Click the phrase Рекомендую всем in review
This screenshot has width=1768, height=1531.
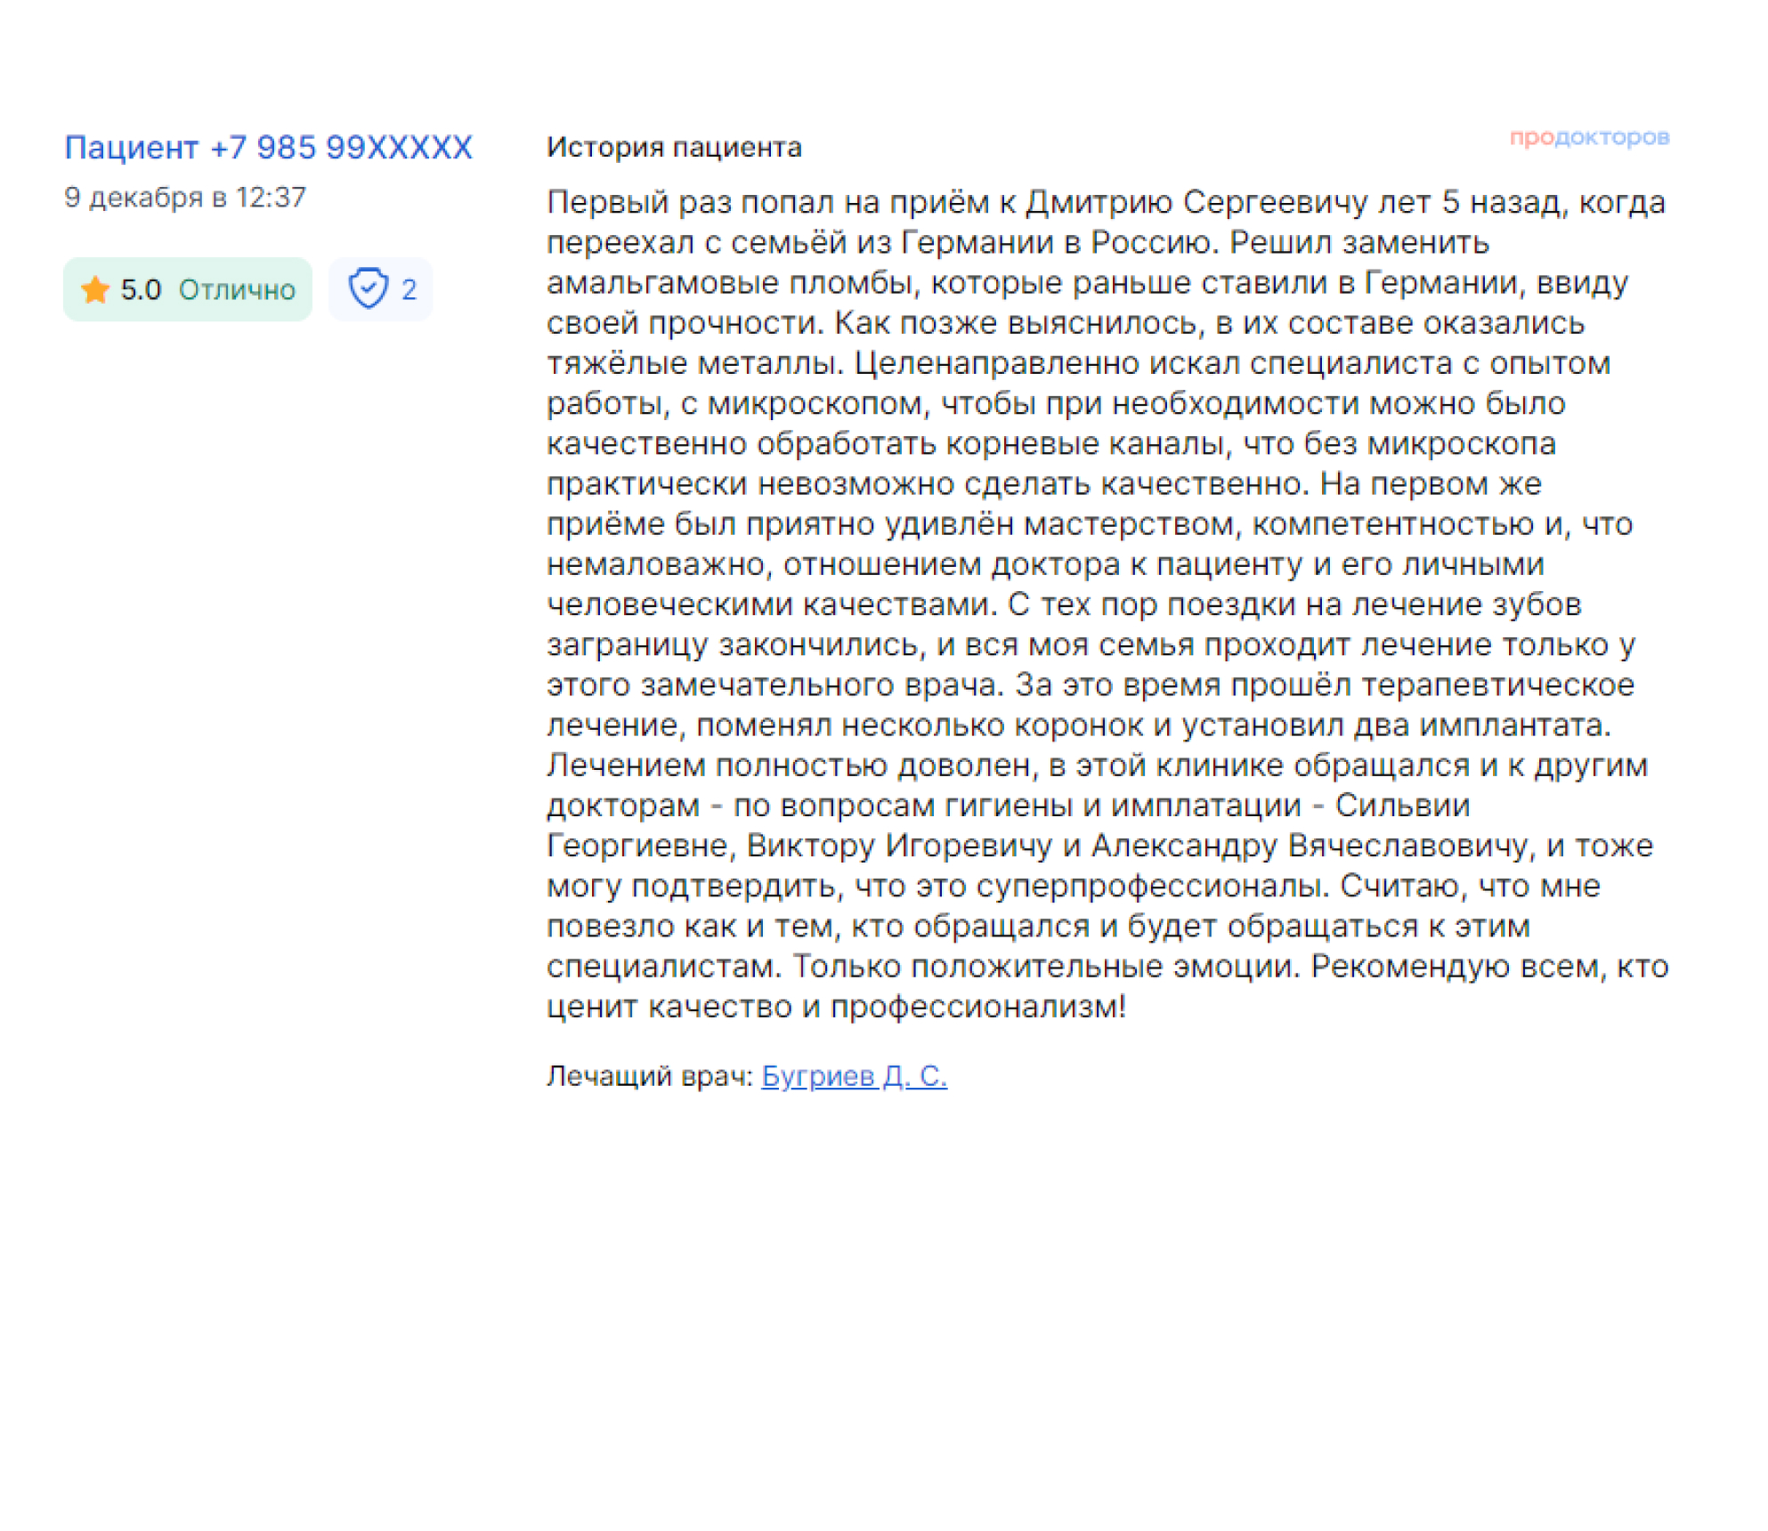[1454, 966]
